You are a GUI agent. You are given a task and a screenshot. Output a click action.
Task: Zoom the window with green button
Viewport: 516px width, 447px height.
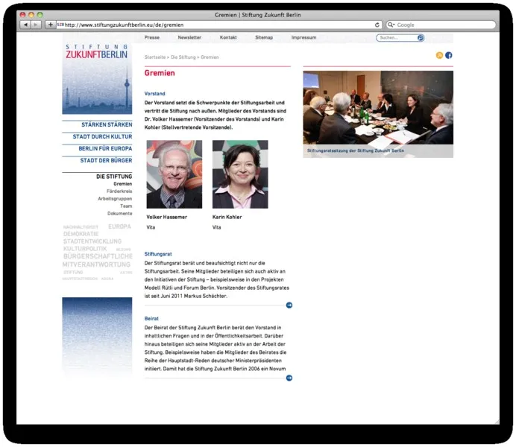click(x=40, y=15)
